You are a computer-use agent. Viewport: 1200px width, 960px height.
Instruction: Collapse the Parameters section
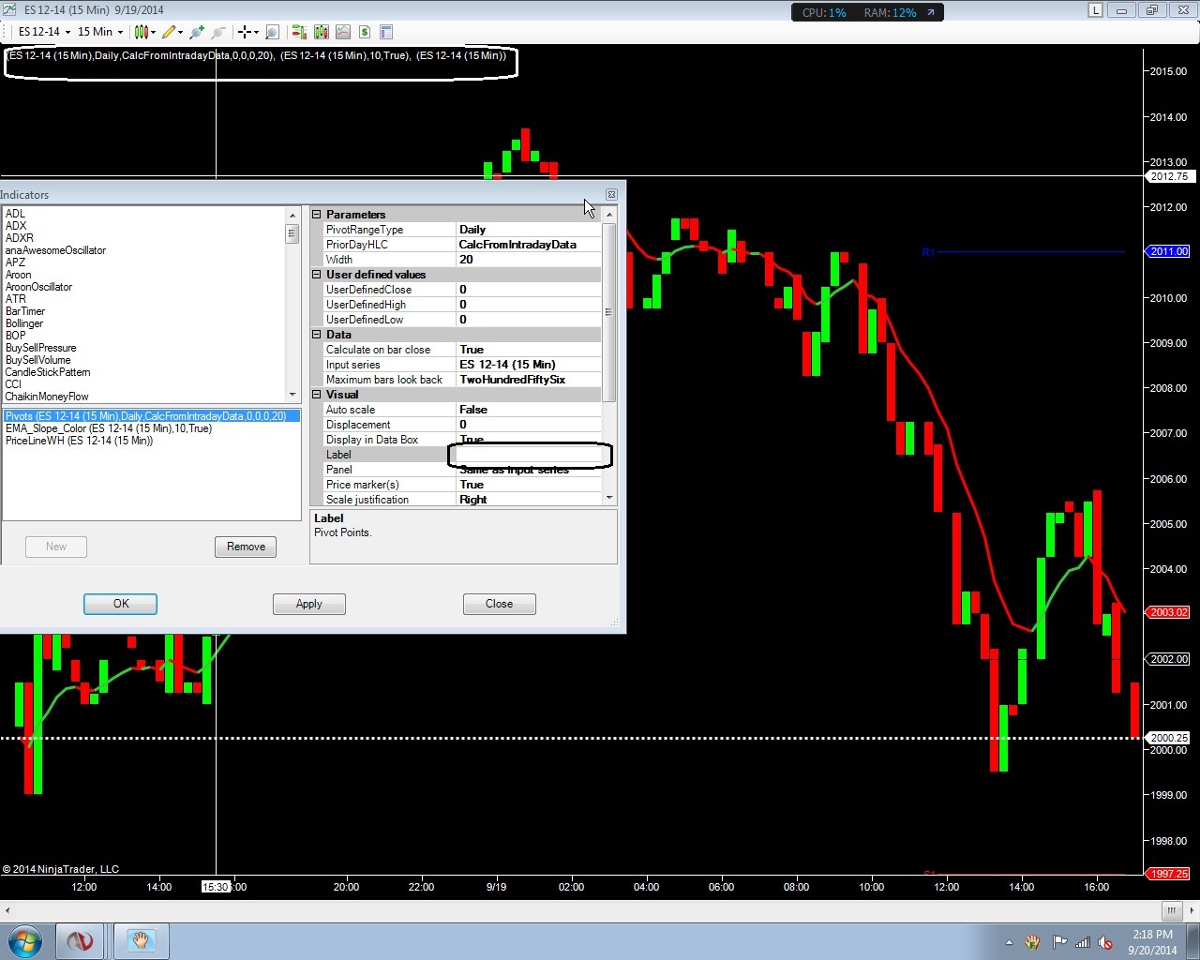(316, 215)
